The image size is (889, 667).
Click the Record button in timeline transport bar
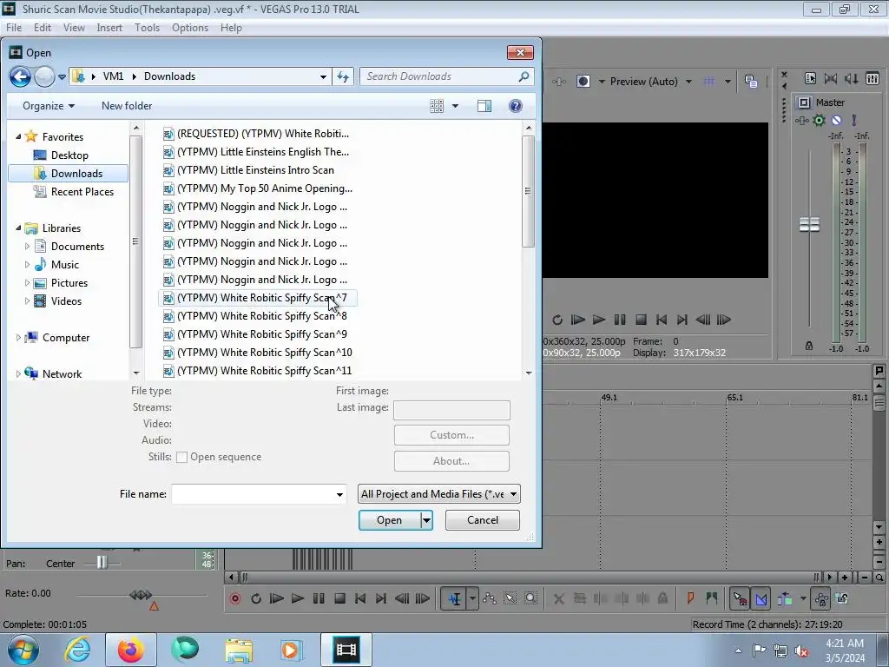tap(234, 598)
